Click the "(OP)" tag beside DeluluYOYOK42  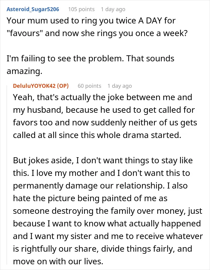pyautogui.click(x=63, y=86)
